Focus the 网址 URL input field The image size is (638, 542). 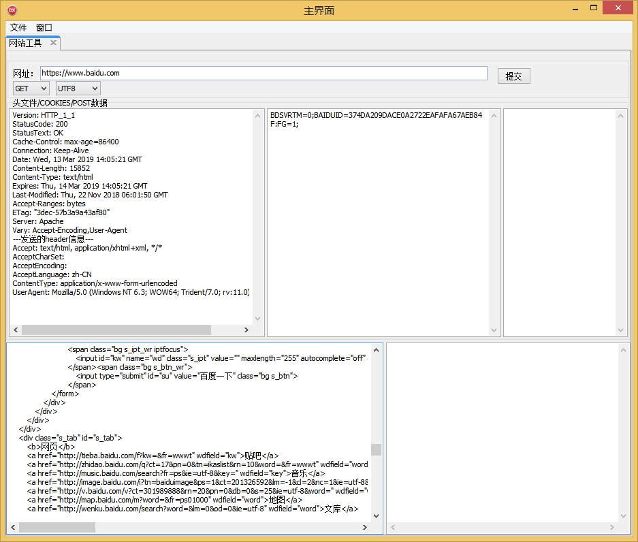coord(264,74)
